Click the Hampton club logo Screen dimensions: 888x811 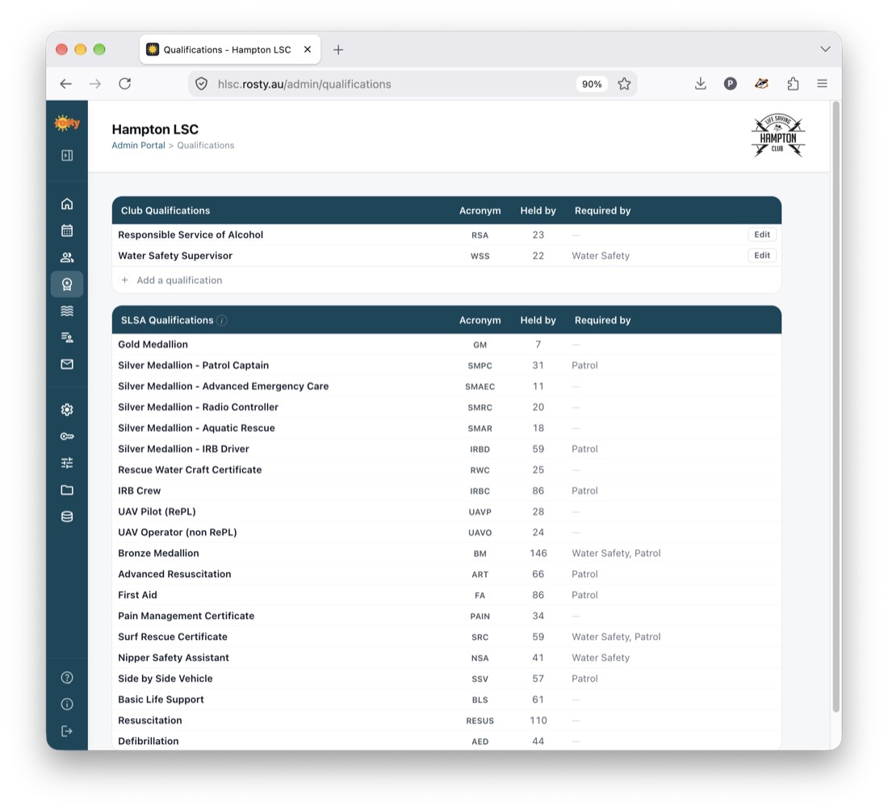(x=778, y=136)
